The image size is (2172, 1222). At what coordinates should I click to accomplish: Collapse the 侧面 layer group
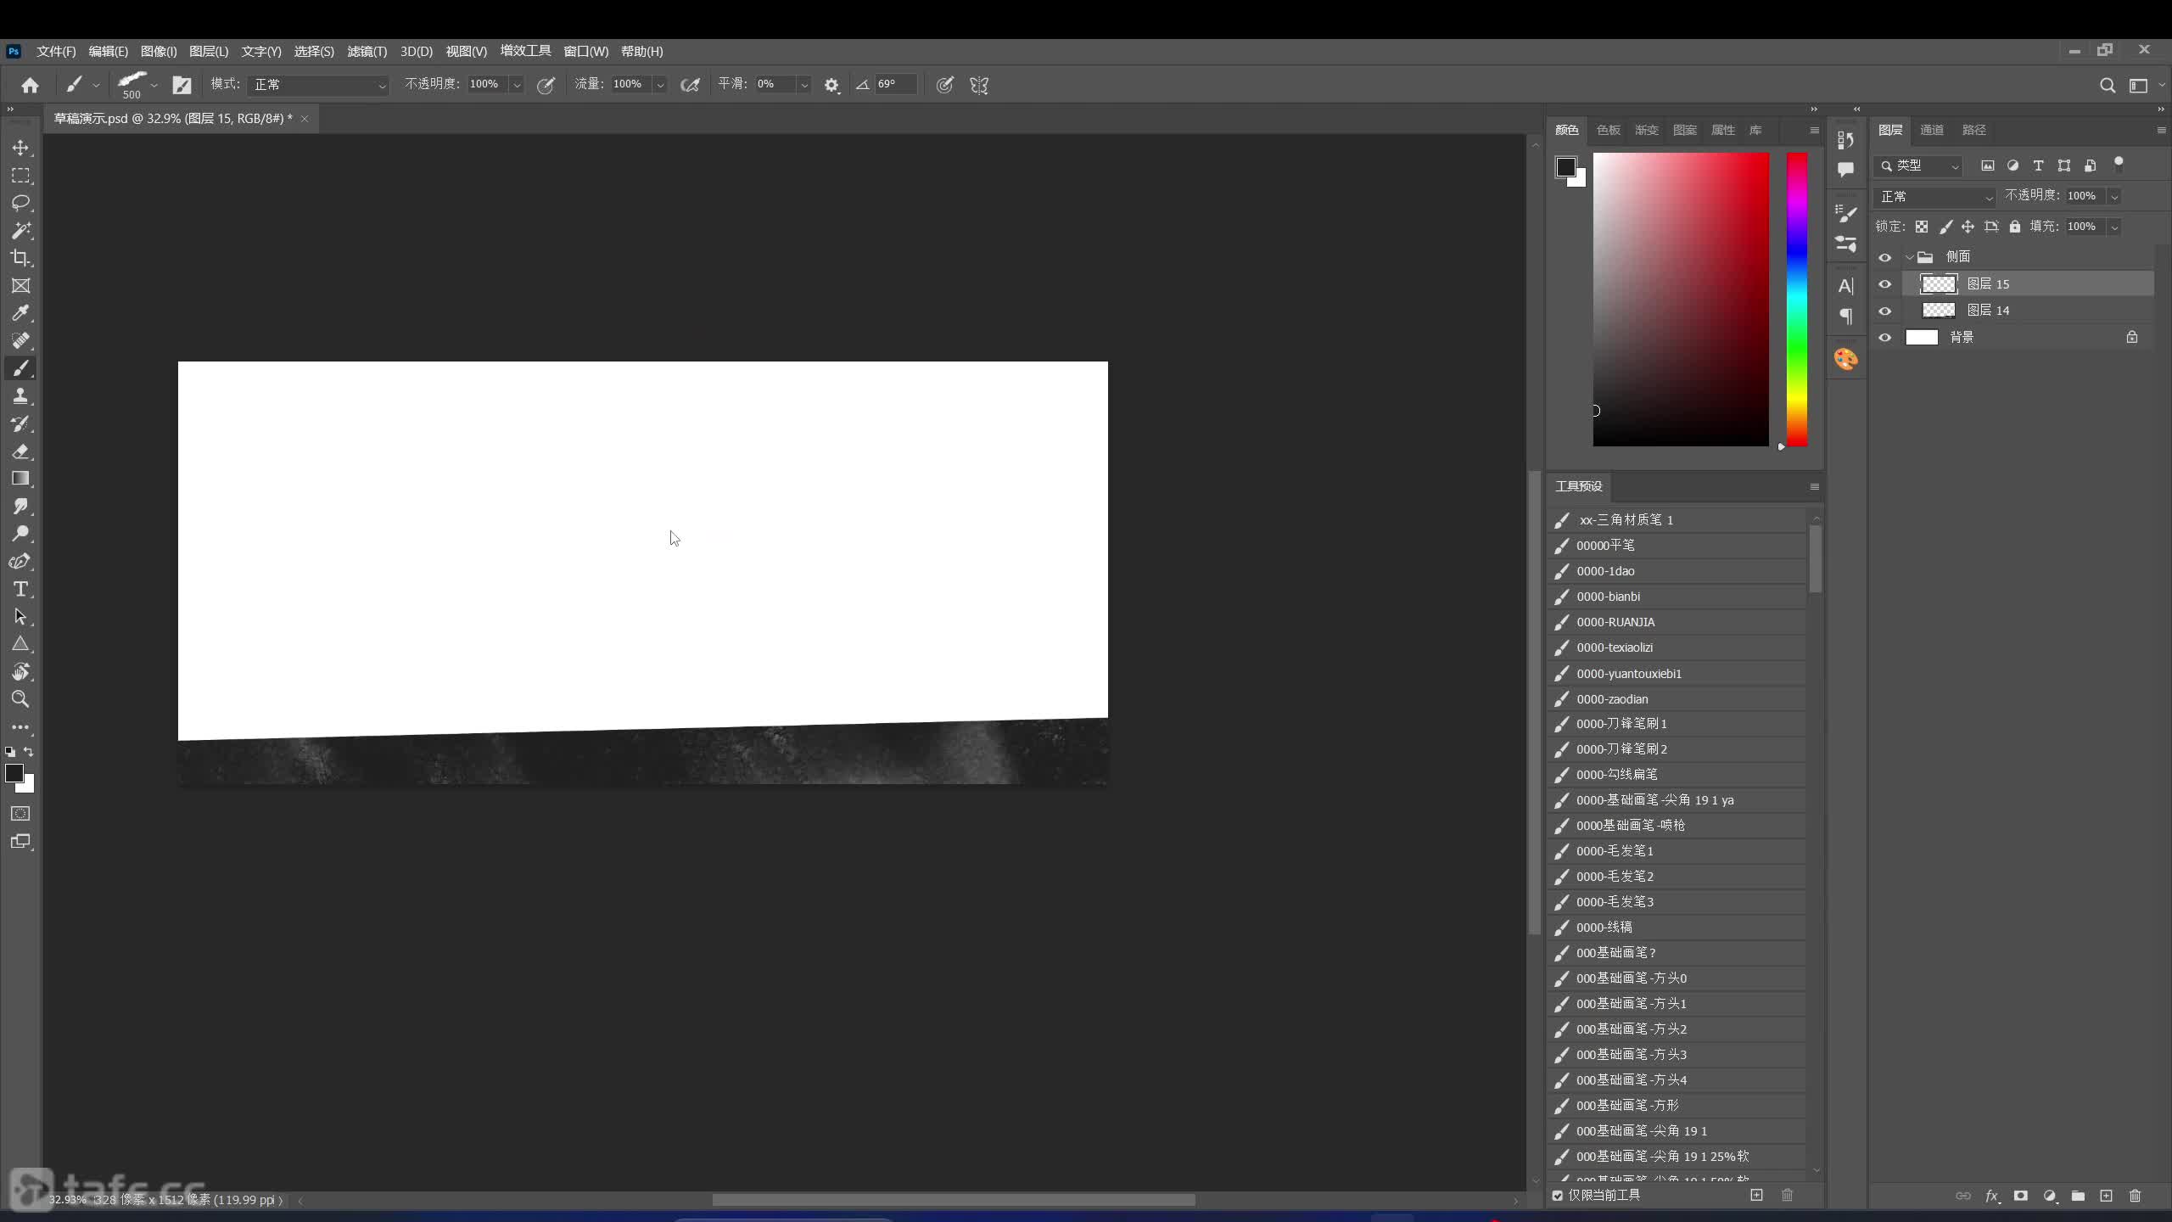point(1909,257)
